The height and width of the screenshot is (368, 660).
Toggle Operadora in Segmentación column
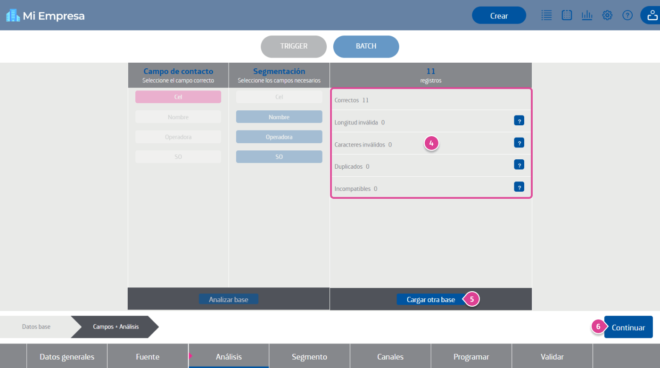coord(279,137)
